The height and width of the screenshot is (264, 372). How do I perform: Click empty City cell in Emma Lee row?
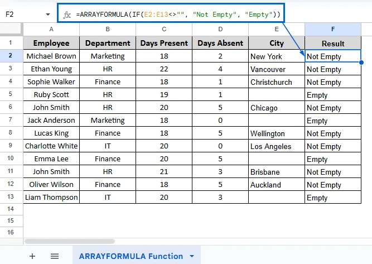click(277, 159)
